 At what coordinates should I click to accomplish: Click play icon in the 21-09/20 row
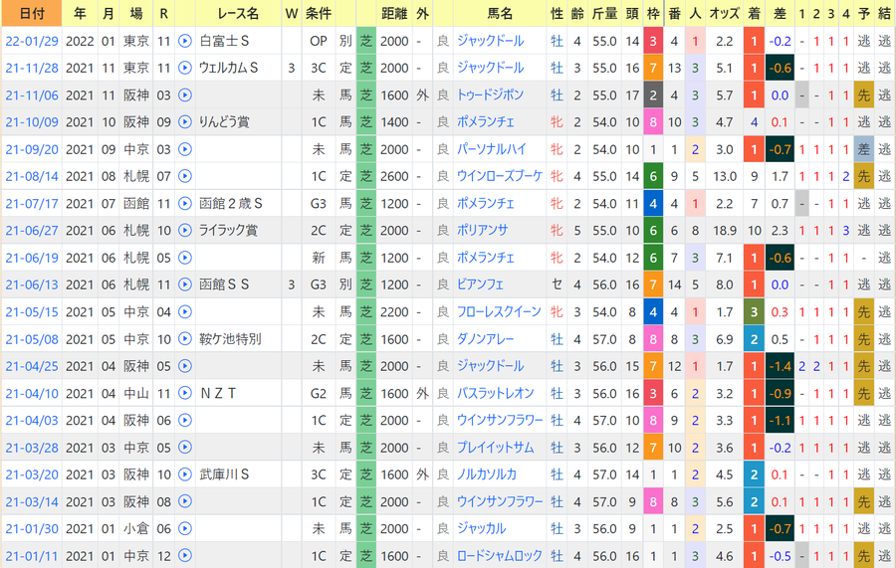pos(184,149)
